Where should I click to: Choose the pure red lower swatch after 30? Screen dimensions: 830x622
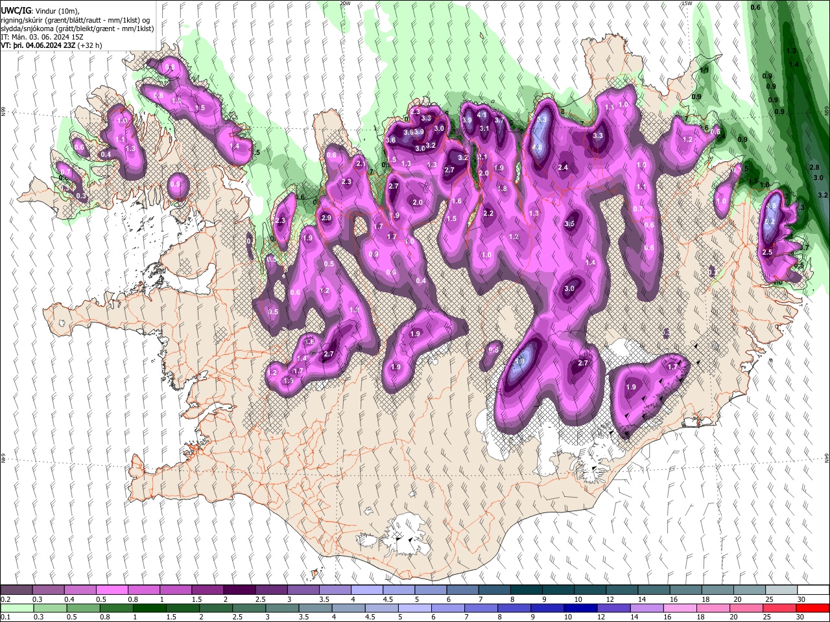pyautogui.click(x=813, y=608)
